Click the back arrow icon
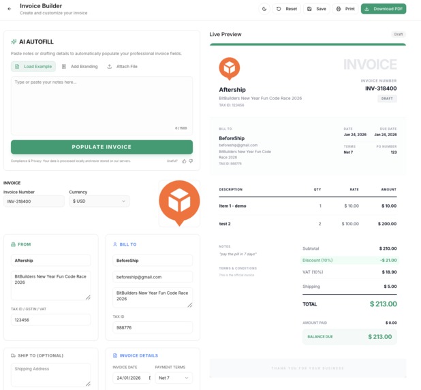This screenshot has height=390, width=421. 10,9
